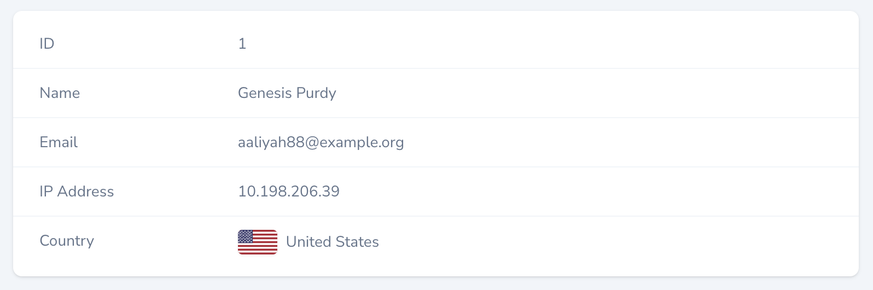The height and width of the screenshot is (290, 873).
Task: Click the IP Address field label
Action: point(77,192)
